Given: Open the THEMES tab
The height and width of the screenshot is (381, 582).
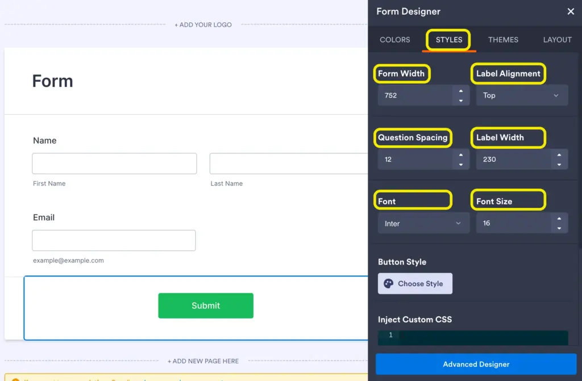Looking at the screenshot, I should click(x=503, y=40).
